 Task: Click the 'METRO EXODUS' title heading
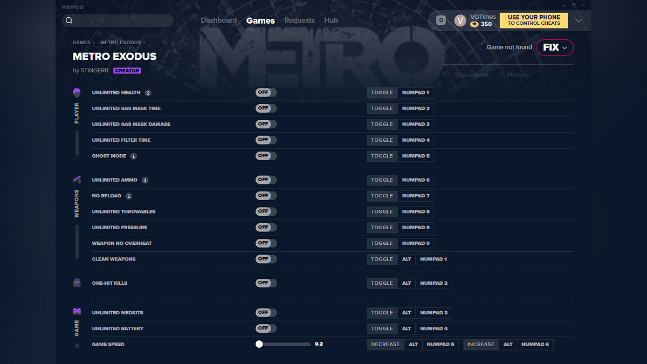click(x=115, y=57)
